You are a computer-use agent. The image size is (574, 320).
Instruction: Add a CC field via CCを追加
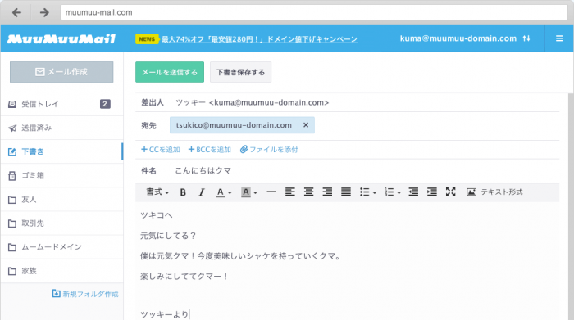(161, 150)
